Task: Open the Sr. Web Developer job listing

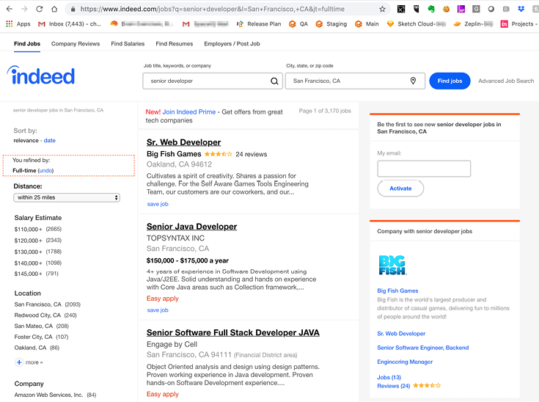Action: [183, 142]
